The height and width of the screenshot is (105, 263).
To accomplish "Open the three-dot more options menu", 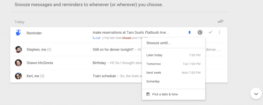I will (219, 32).
